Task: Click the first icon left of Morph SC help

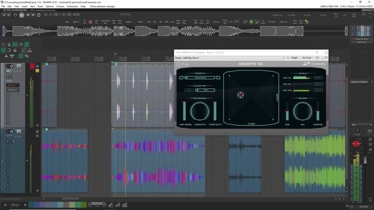Action: tap(178, 64)
